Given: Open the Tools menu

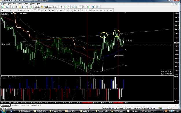Looking at the screenshot, I should tap(26, 4).
